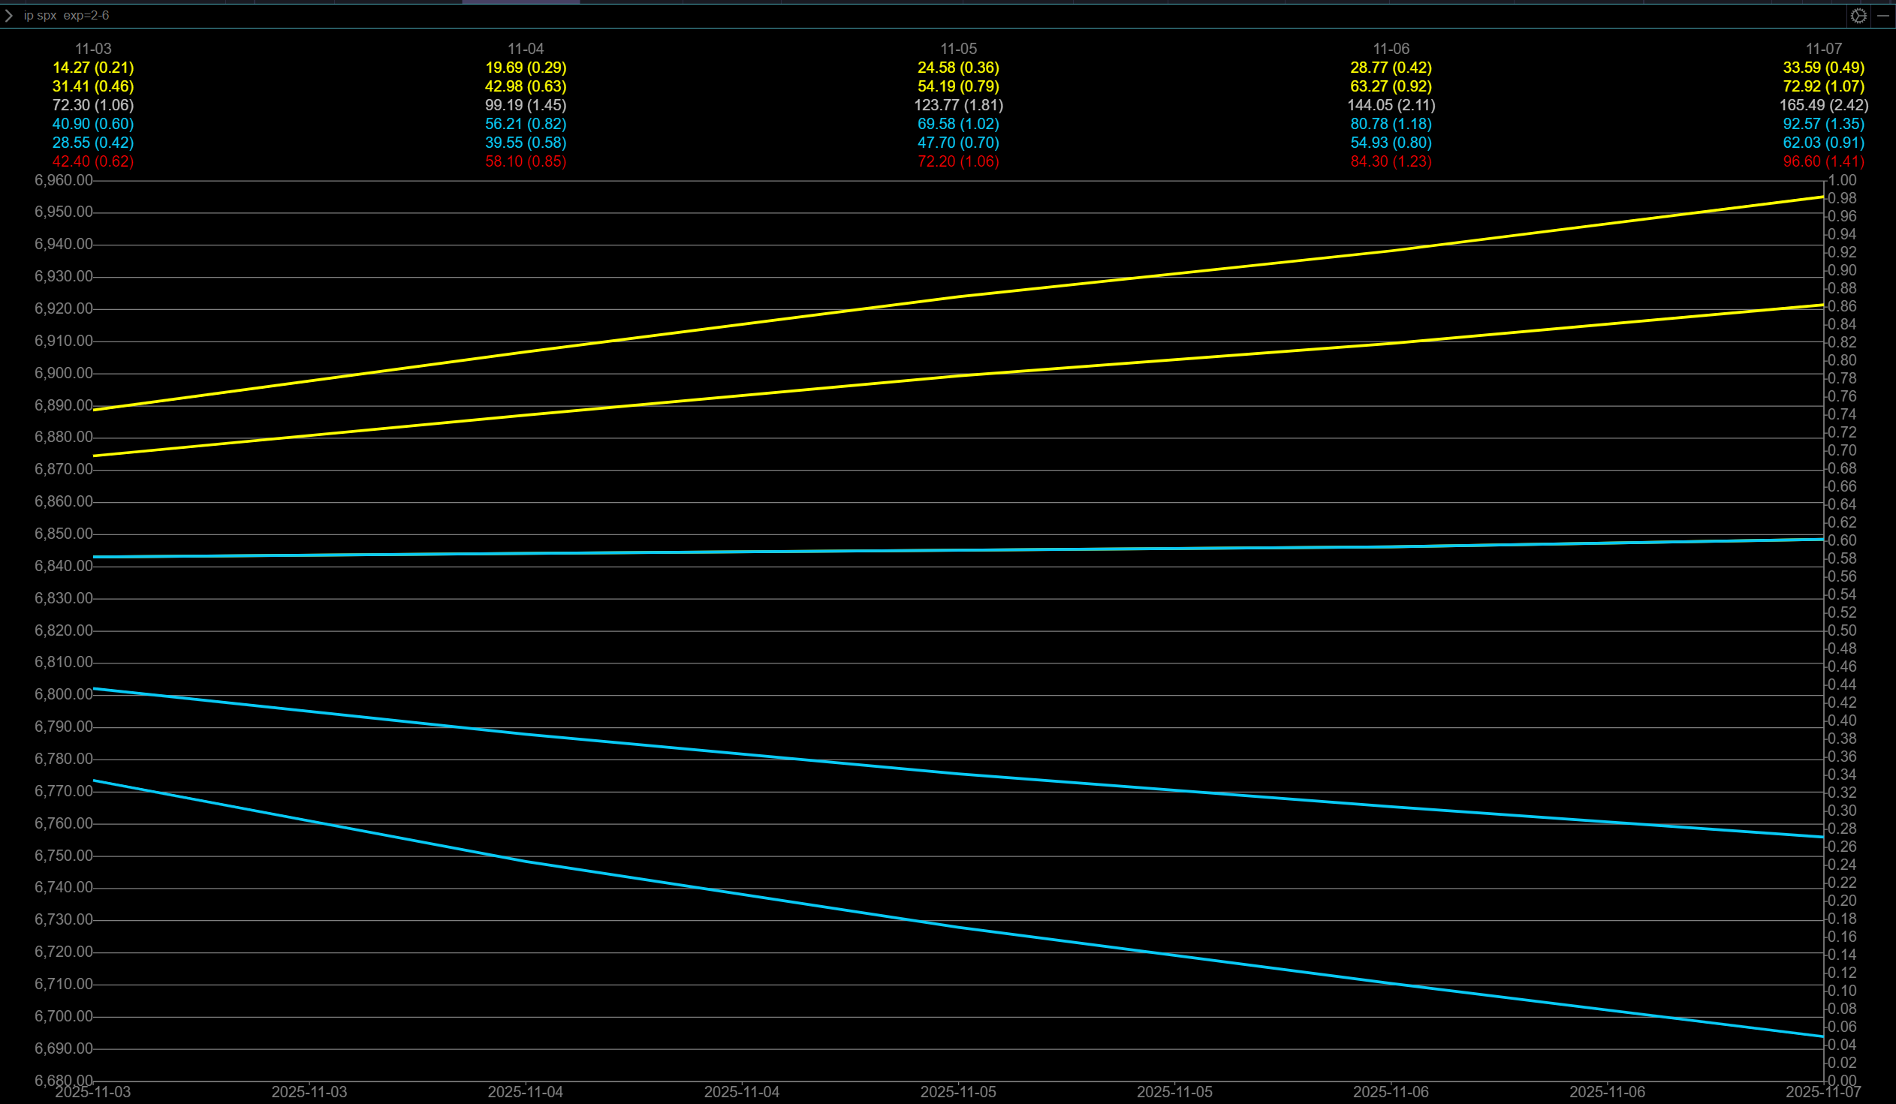This screenshot has width=1896, height=1104.
Task: Click yellow value 19.69 (0.29)
Action: [x=525, y=68]
